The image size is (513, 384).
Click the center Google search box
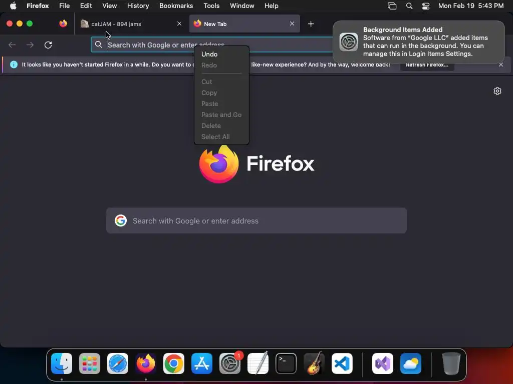256,220
